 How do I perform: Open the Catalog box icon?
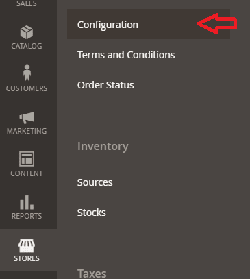coord(27,32)
